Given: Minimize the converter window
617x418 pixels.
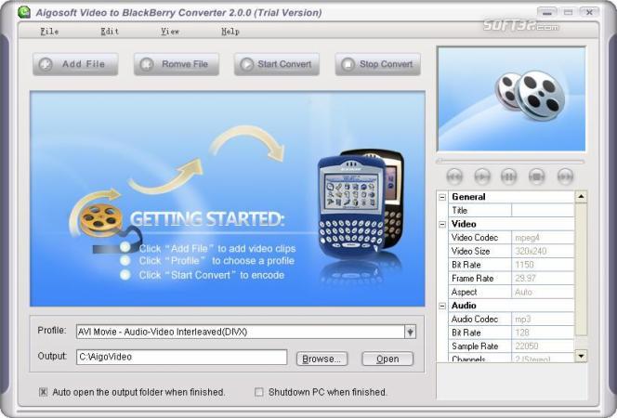Looking at the screenshot, I should 547,13.
